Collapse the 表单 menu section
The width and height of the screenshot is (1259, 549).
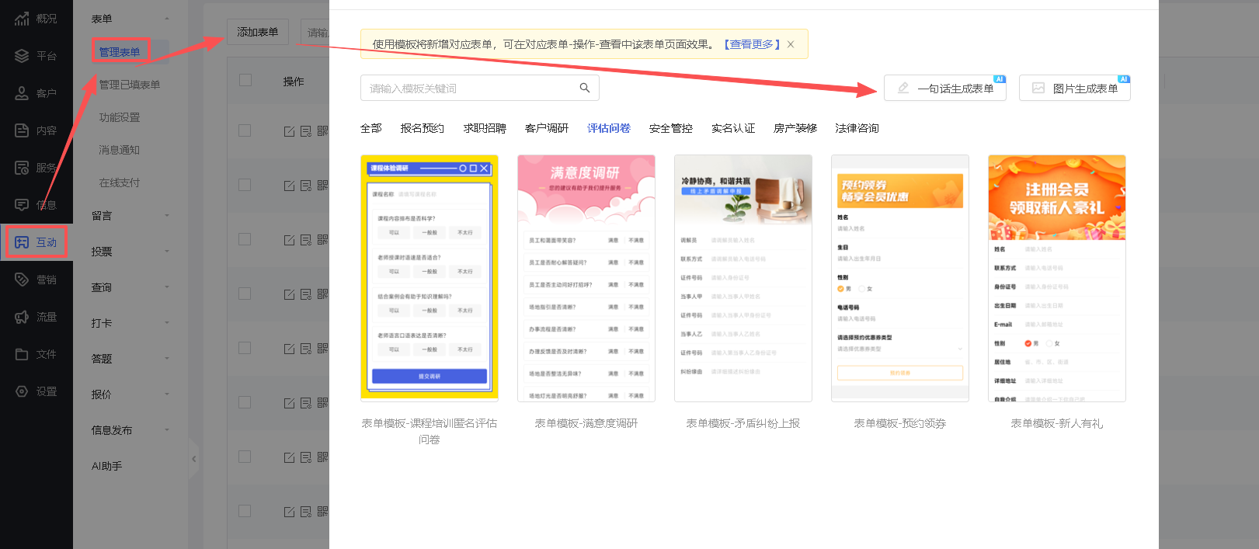pos(166,19)
